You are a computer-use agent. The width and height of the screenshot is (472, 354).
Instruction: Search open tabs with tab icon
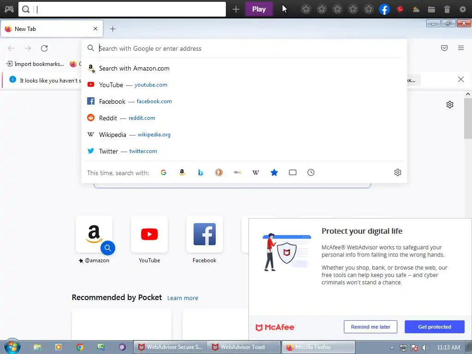(x=293, y=172)
